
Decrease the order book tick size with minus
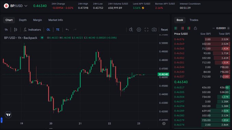coord(213,28)
